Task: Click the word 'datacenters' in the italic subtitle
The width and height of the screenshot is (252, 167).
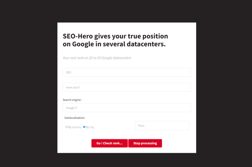Action: click(122, 58)
